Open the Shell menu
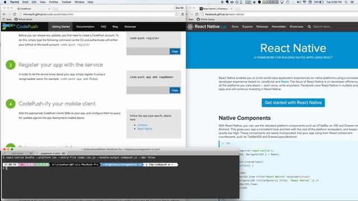 [x=25, y=2]
